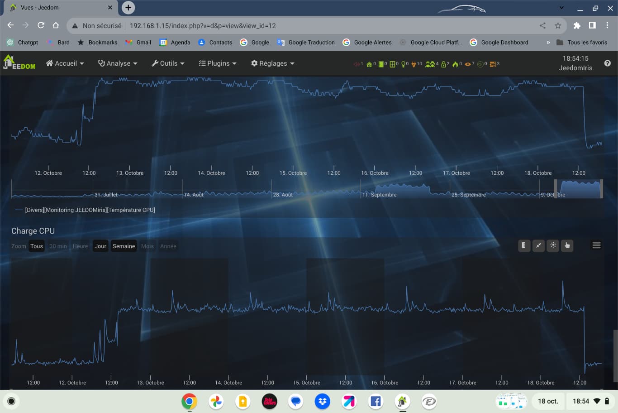
Task: Open the Agenda bookmark
Action: [x=175, y=42]
